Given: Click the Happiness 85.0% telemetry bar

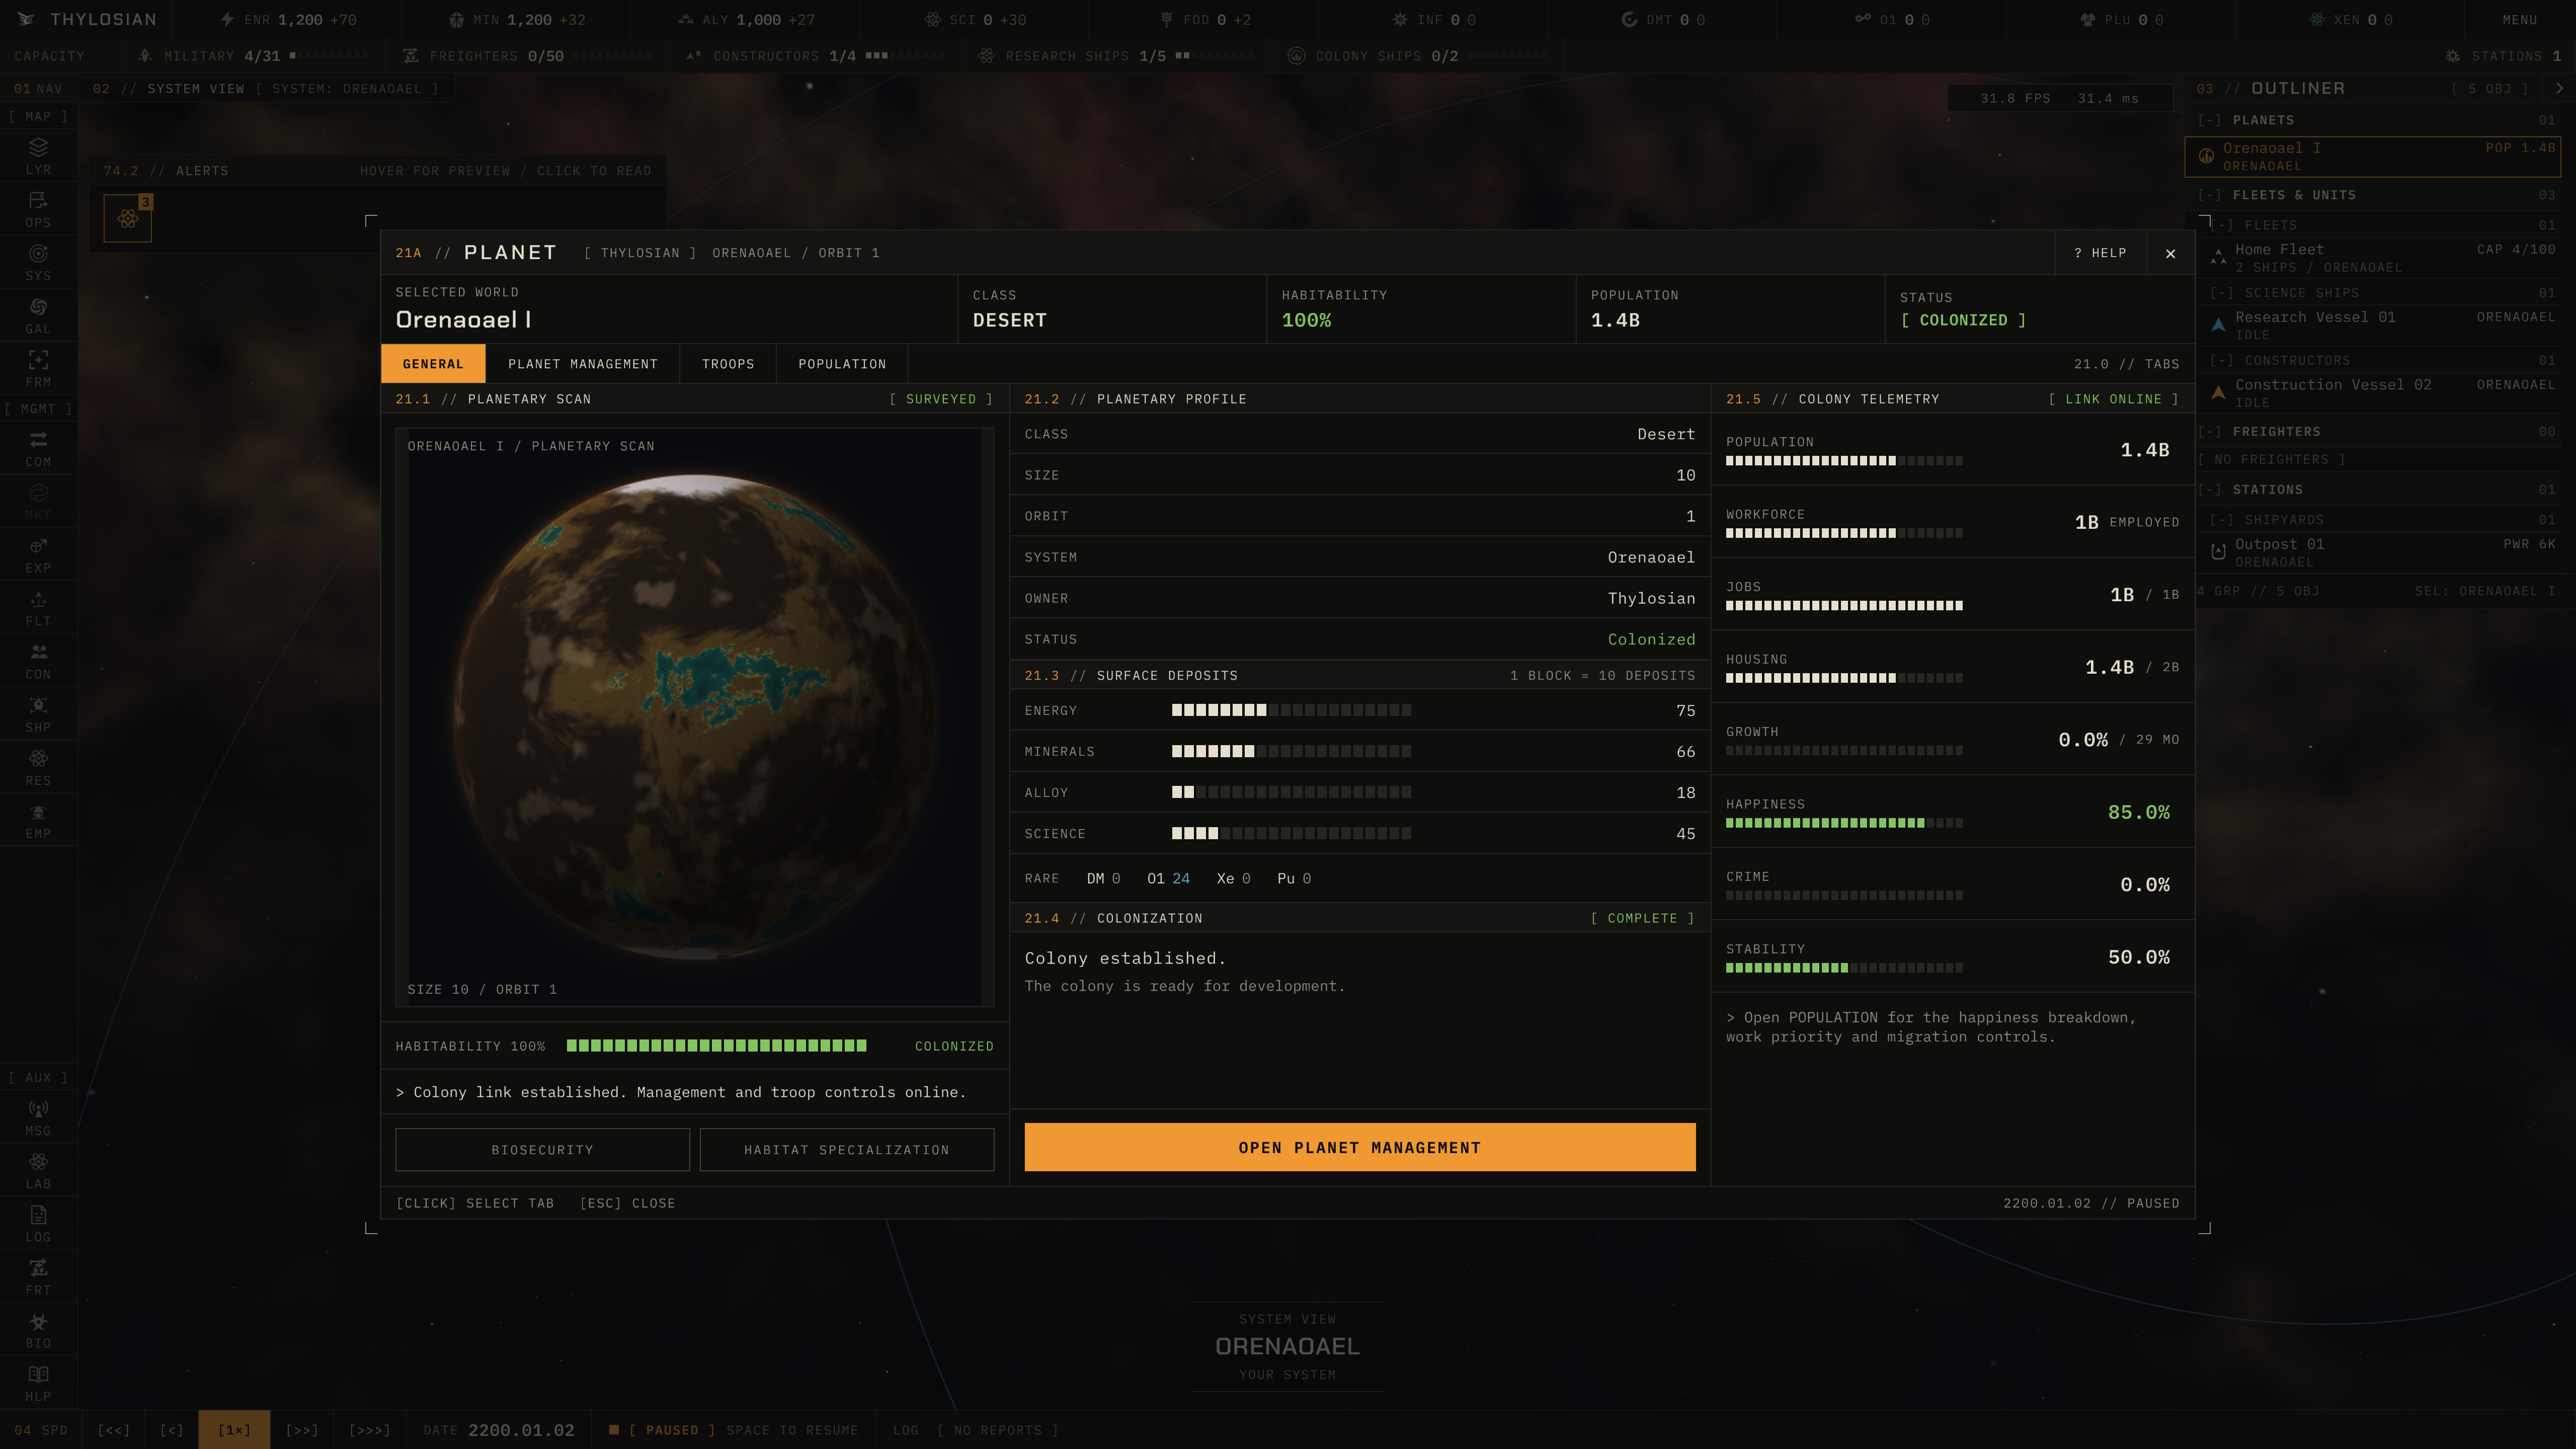Looking at the screenshot, I should (x=1844, y=823).
